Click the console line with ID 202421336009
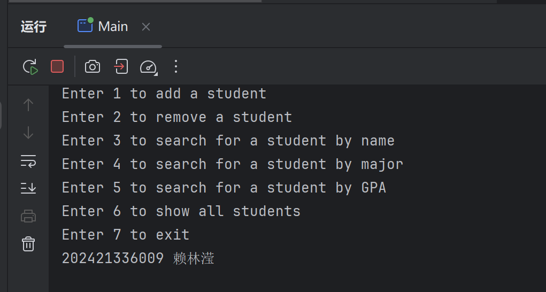The image size is (546, 292). pyautogui.click(x=138, y=258)
